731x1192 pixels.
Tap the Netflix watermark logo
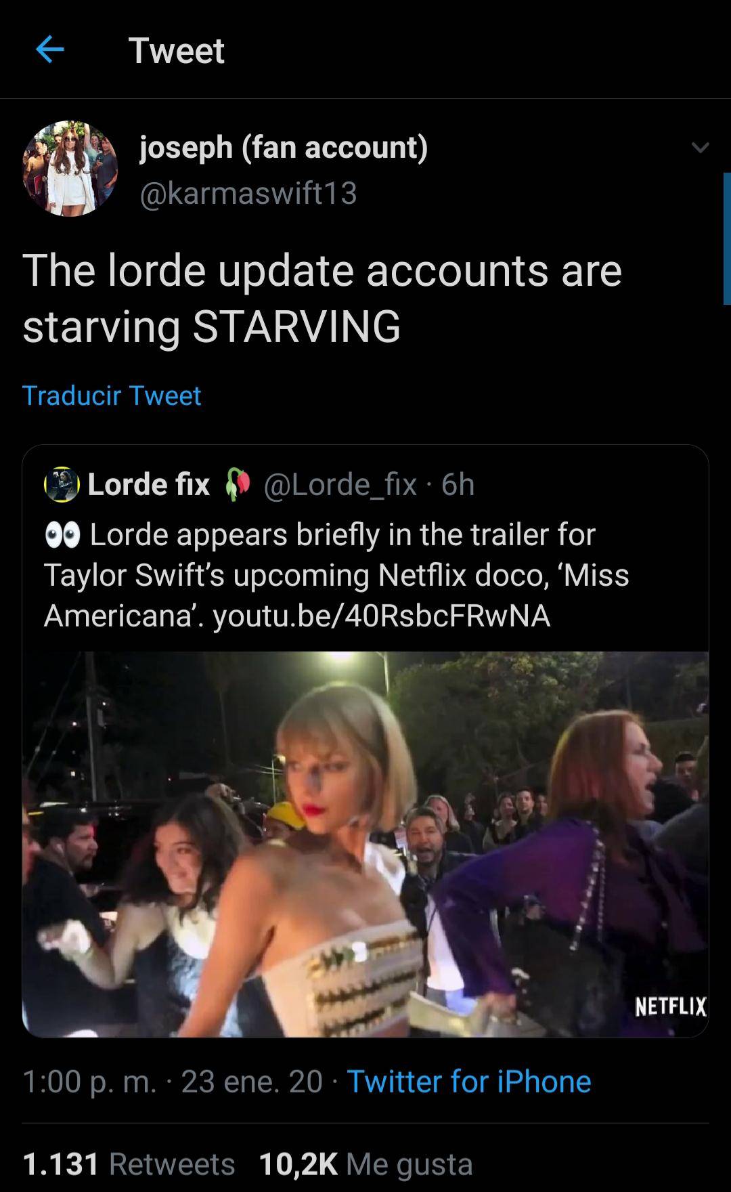coord(670,1006)
